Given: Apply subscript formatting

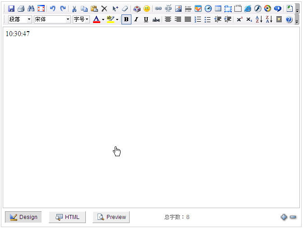Looking at the screenshot, I should pyautogui.click(x=249, y=19).
